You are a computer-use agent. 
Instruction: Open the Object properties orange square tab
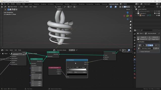tap(135, 56)
